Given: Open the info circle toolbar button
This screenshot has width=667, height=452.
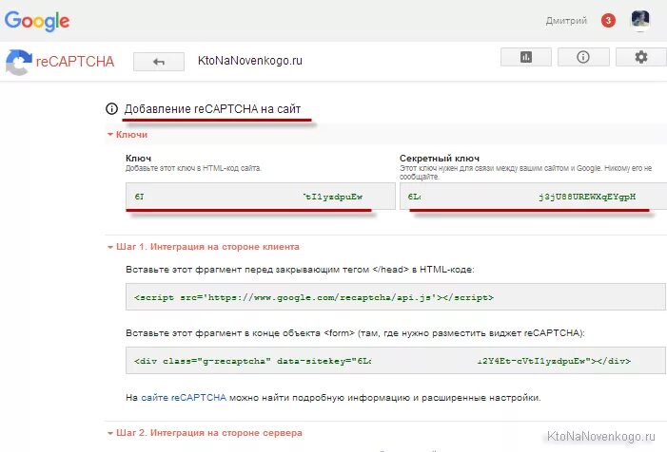Looking at the screenshot, I should coord(583,57).
